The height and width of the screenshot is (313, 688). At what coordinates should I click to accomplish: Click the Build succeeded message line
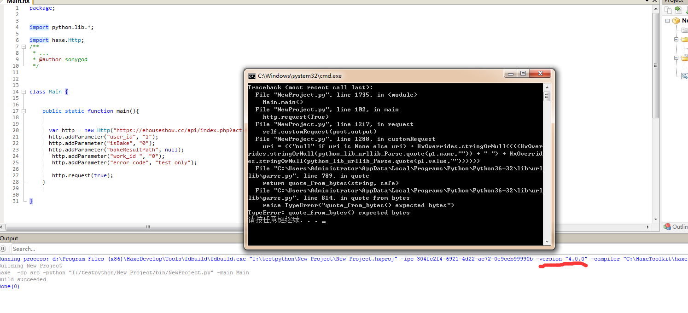[23, 279]
